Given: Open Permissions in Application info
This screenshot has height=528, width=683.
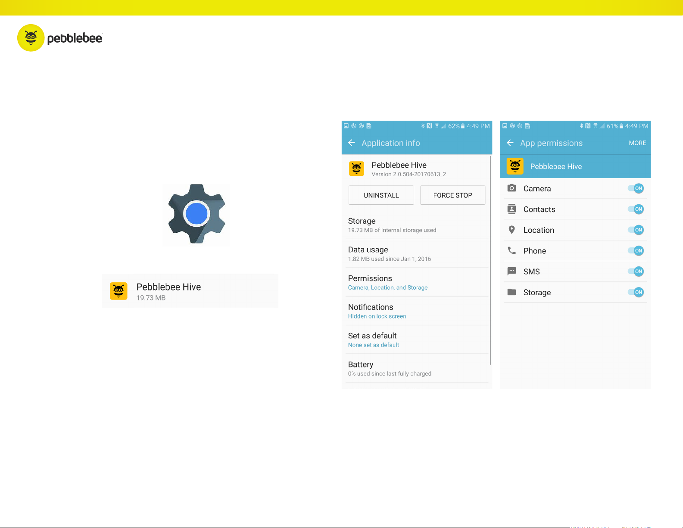Looking at the screenshot, I should [416, 282].
